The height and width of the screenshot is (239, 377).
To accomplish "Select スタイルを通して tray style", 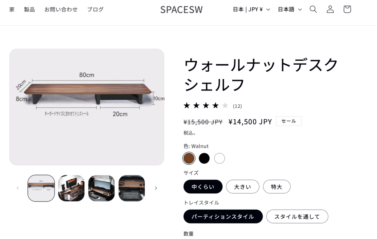I will tap(297, 217).
